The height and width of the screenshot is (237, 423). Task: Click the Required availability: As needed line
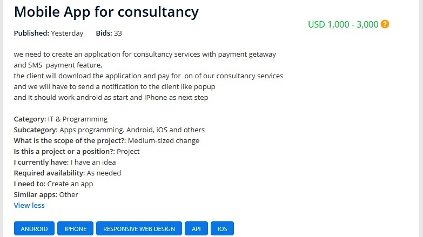68,173
